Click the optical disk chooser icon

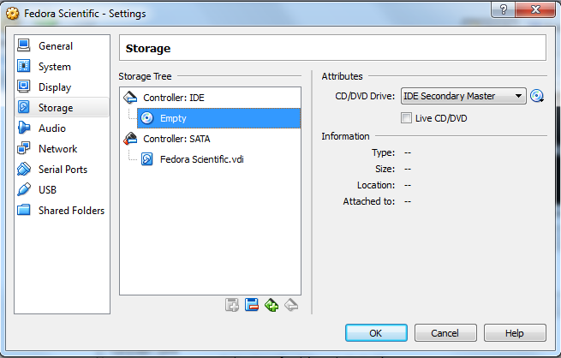[538, 96]
